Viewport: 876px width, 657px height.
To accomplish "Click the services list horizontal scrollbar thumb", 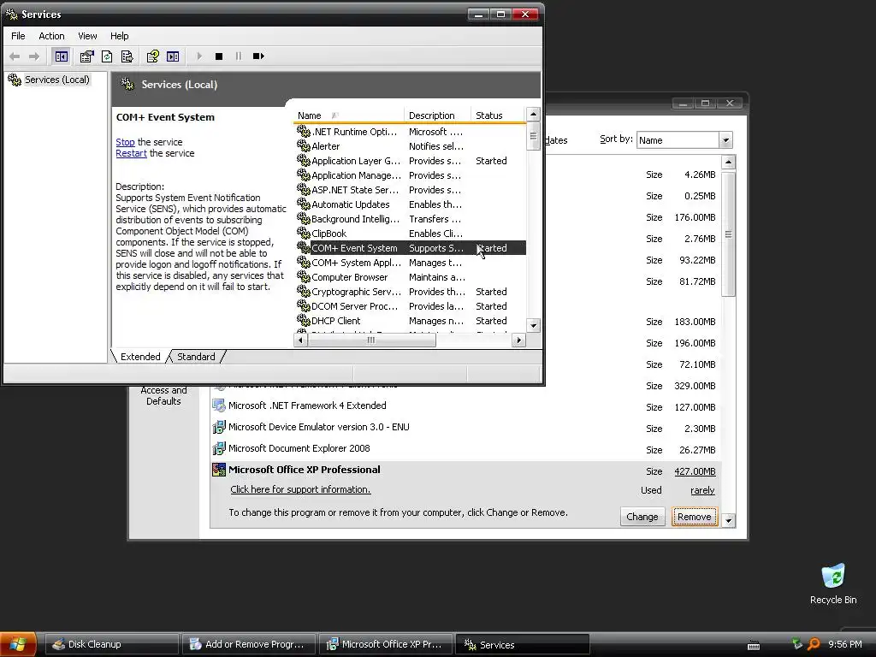I will 371,340.
